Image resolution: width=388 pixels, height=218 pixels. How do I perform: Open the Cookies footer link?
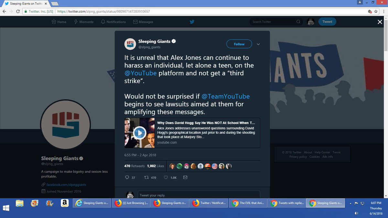point(315,157)
